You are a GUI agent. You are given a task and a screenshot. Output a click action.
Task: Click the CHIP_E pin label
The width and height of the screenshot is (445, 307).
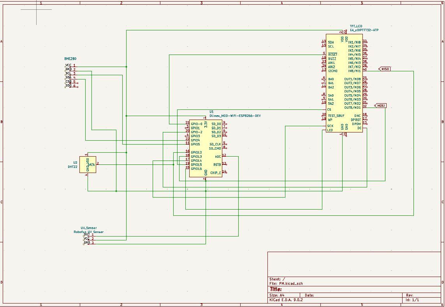click(x=215, y=173)
